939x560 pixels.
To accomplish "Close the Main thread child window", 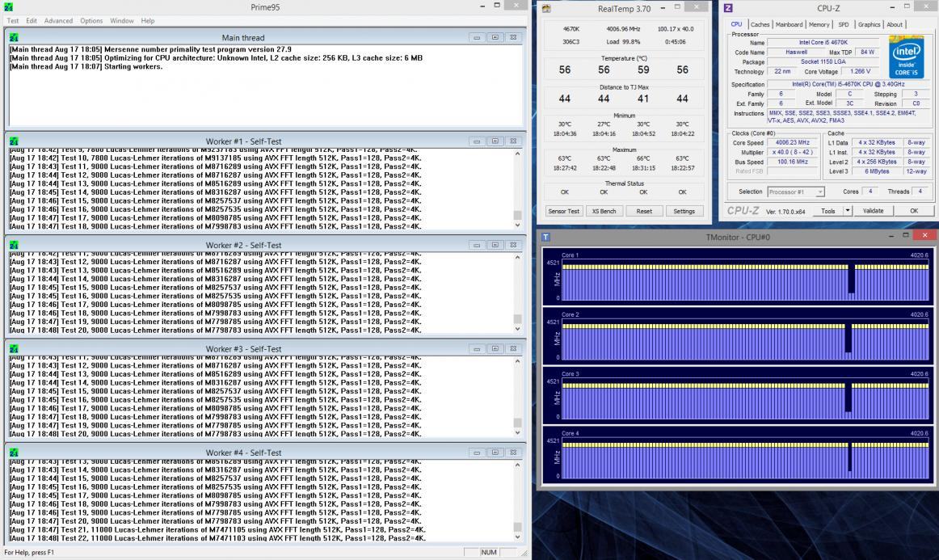I will coord(513,37).
